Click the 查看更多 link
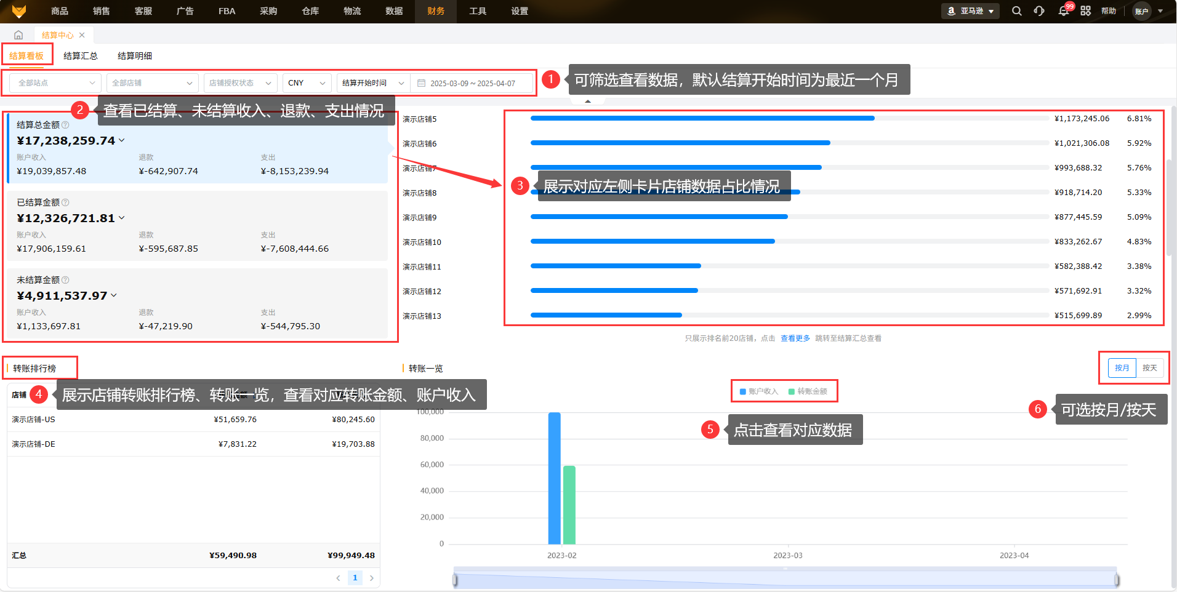The width and height of the screenshot is (1177, 592). [795, 338]
